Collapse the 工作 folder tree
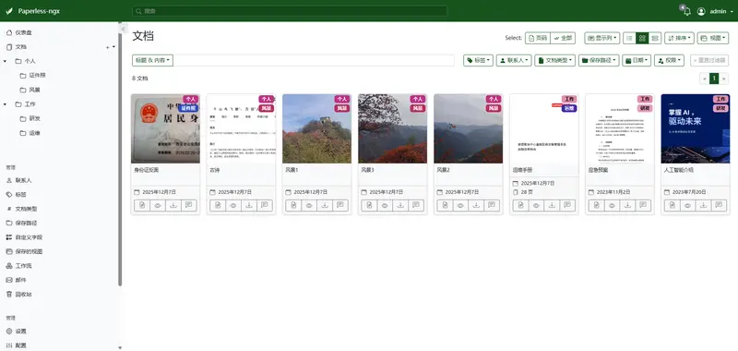Viewport: 738px width, 351px height. [x=5, y=104]
